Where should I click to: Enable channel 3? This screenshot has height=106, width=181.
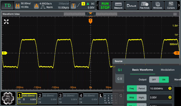pyautogui.click(x=68, y=99)
